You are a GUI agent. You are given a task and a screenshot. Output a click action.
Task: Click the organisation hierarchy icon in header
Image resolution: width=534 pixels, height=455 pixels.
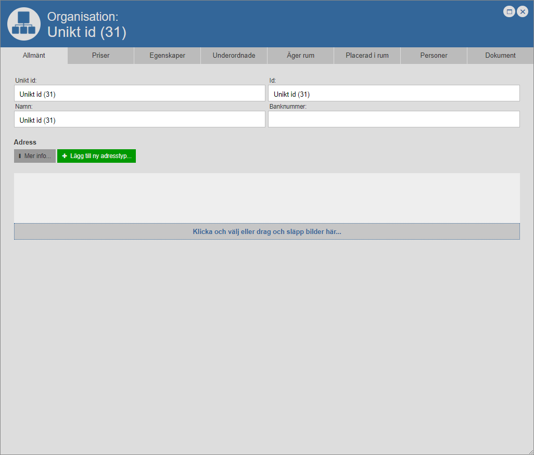point(24,24)
